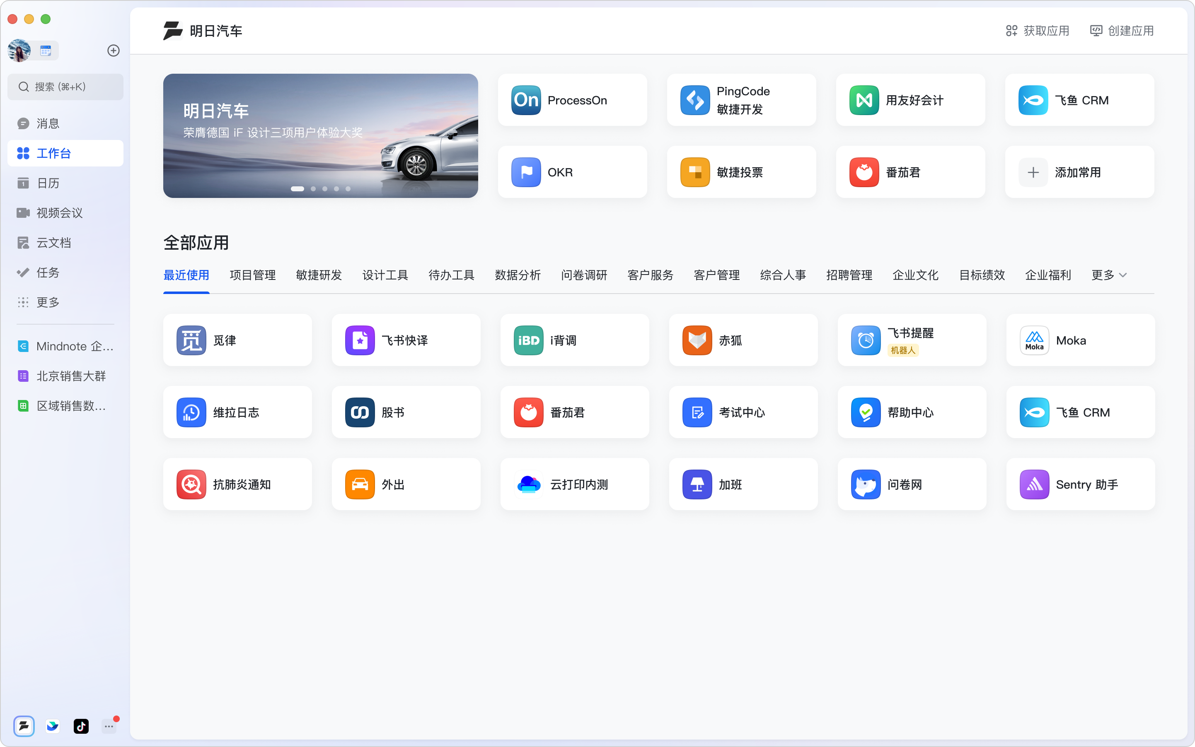This screenshot has width=1195, height=747.
Task: Select the 招聘管理 tab
Action: click(849, 275)
